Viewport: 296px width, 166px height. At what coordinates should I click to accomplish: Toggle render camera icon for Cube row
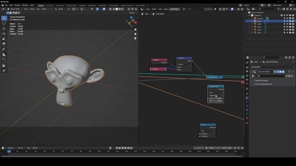pos(293,21)
